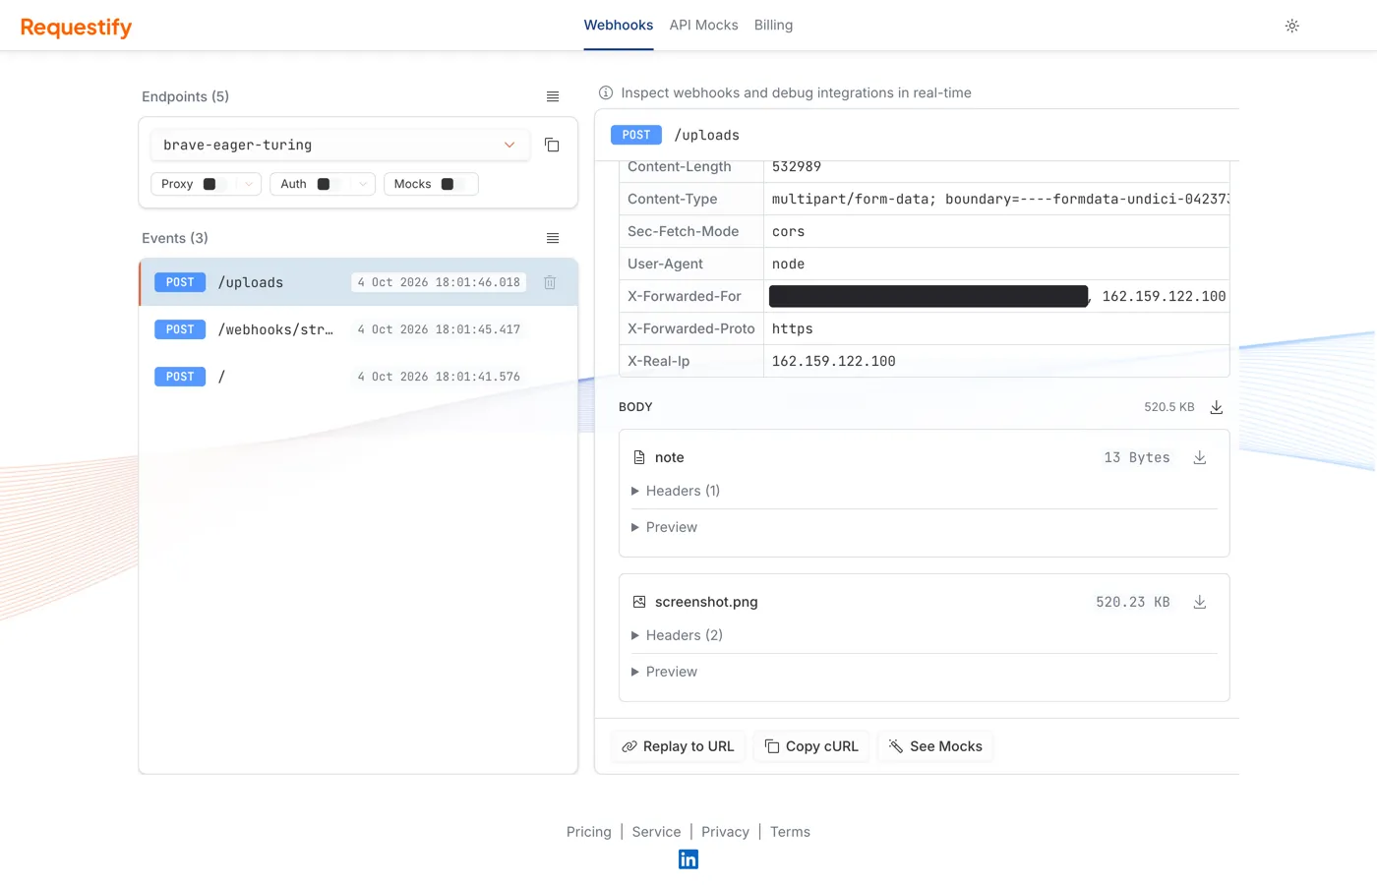Expand Preview under note
The width and height of the screenshot is (1377, 885).
coord(664,527)
